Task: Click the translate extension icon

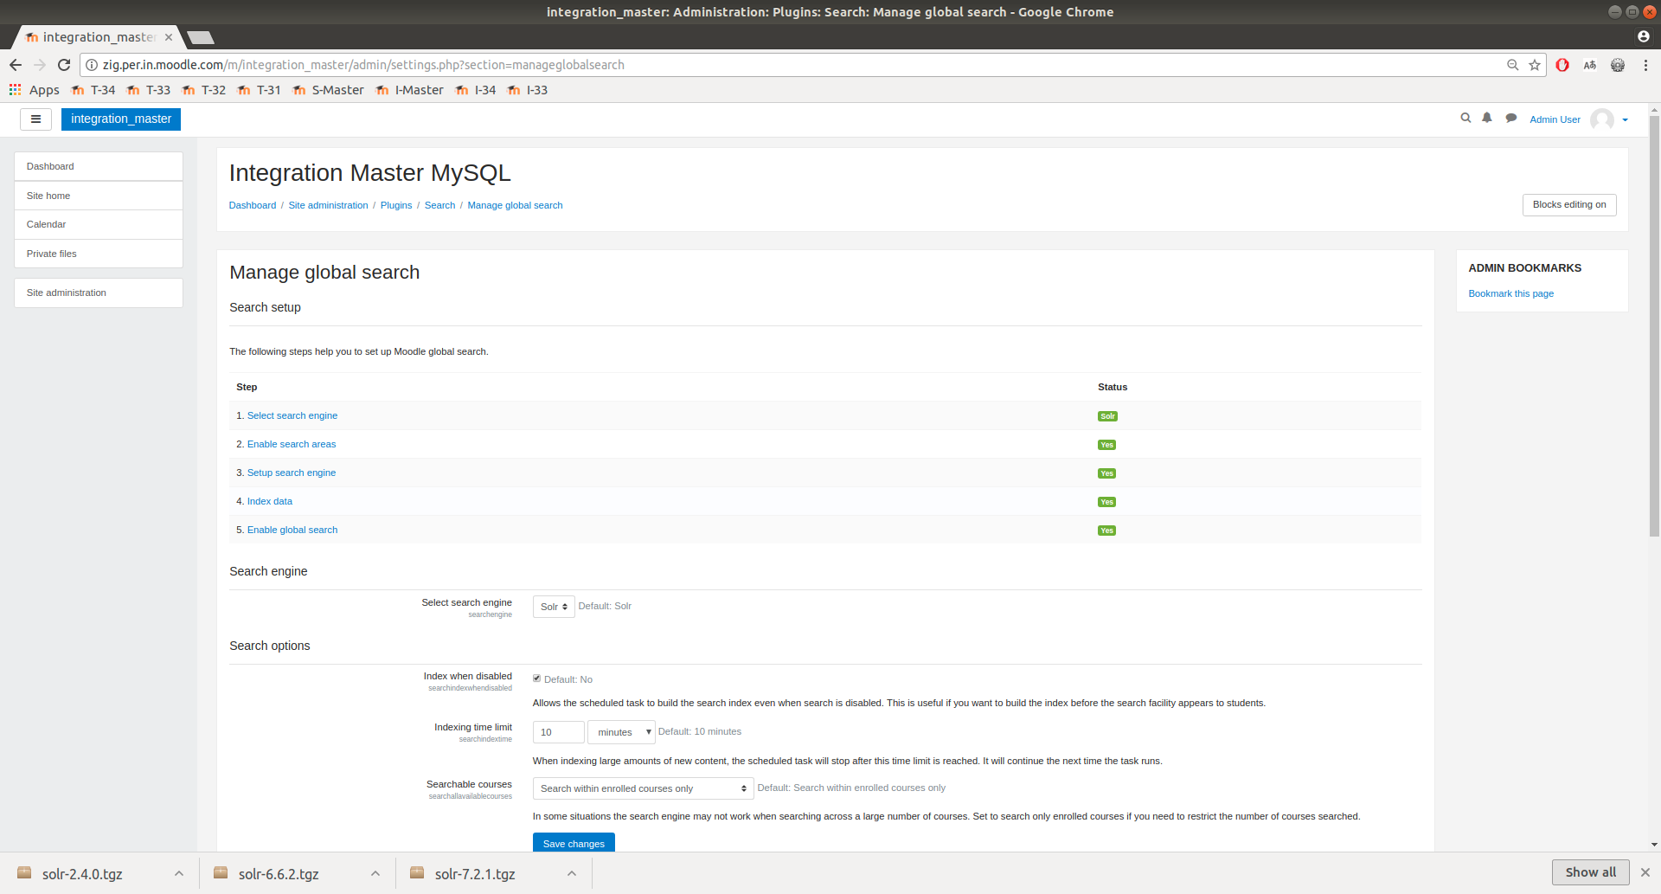Action: (1590, 65)
